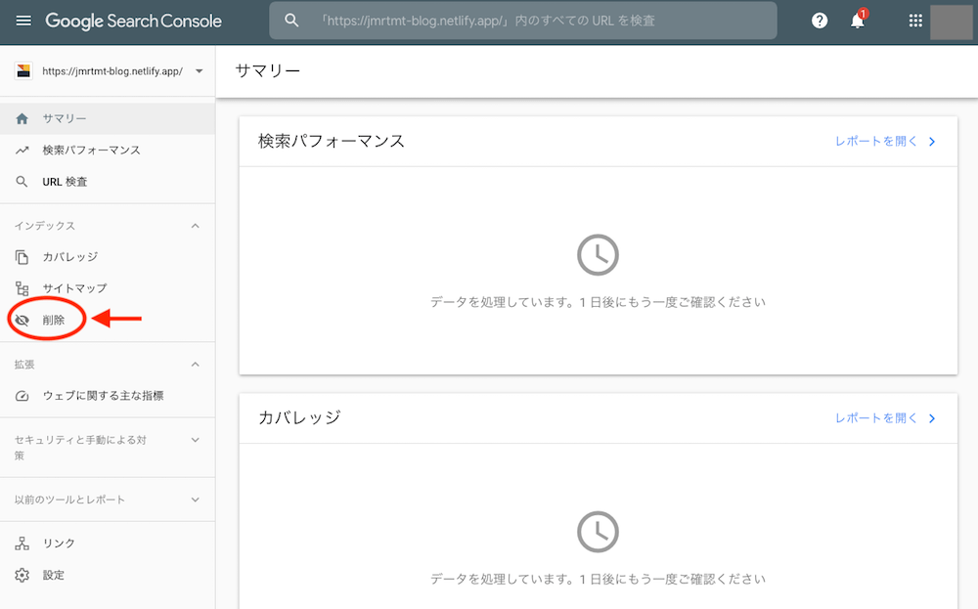Focus the URL inspection search field
Screen dimensions: 978x609
(522, 21)
